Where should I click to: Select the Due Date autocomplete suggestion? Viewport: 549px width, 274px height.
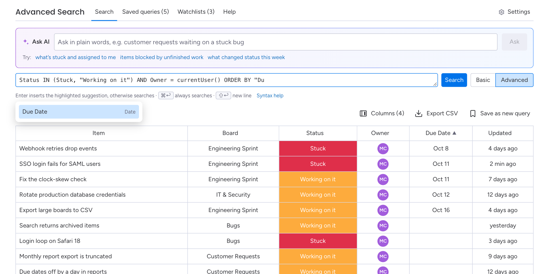pos(79,112)
